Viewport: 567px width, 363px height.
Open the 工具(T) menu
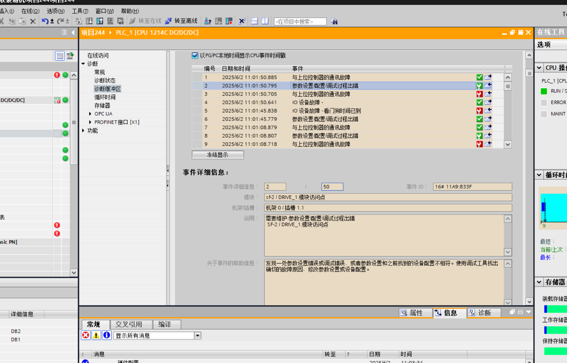(x=80, y=11)
